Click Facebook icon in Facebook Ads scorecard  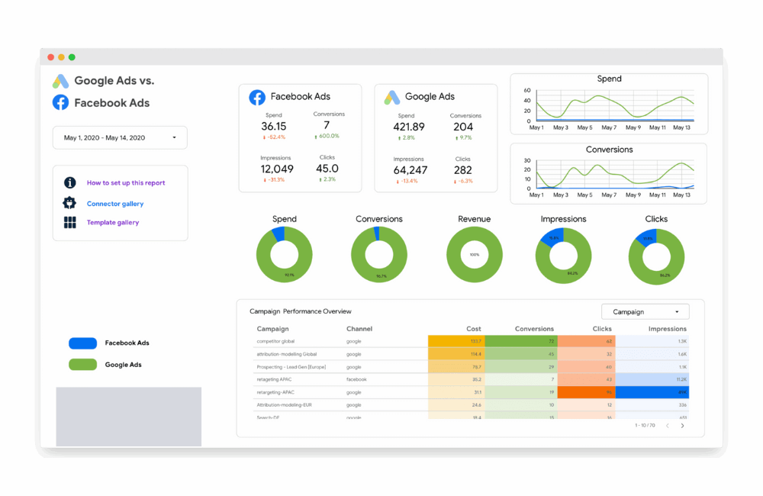257,97
